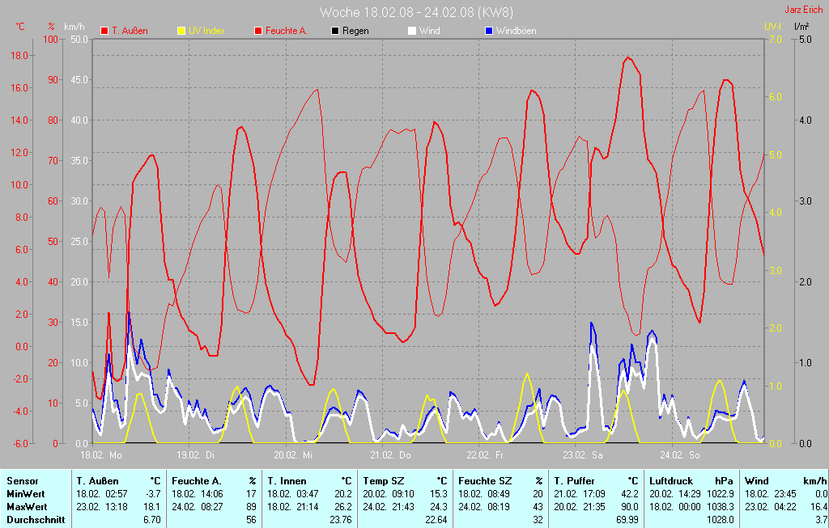Click the Feuchte A. table column header
The height and width of the screenshot is (528, 829).
(x=196, y=481)
